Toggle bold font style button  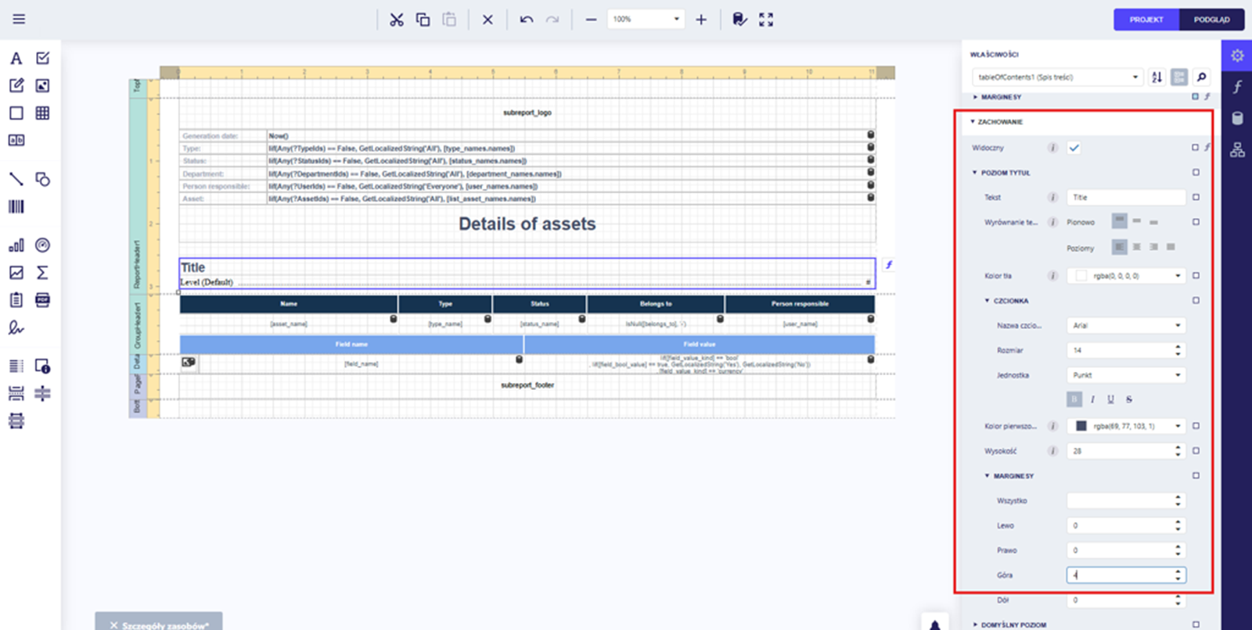click(x=1074, y=399)
